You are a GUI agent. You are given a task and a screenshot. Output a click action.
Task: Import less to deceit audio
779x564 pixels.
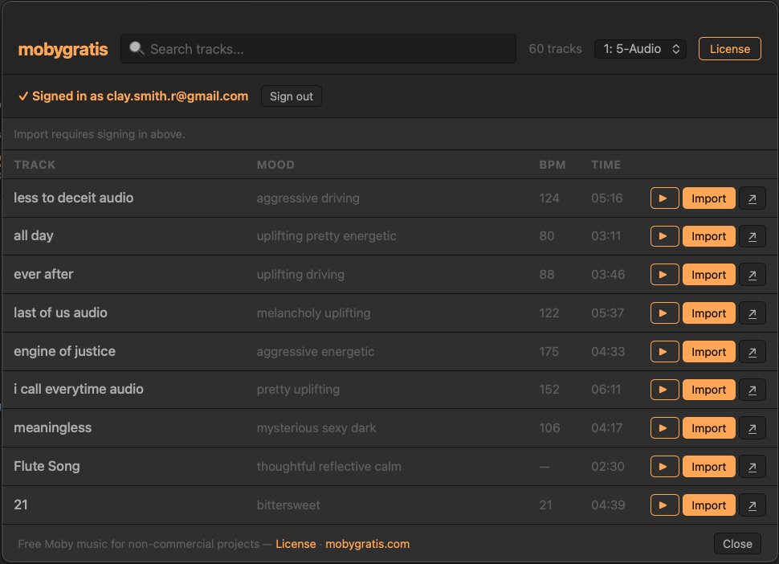[708, 198]
